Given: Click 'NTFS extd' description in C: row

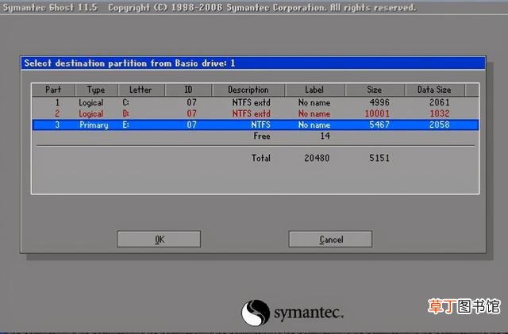Looking at the screenshot, I should 251,102.
